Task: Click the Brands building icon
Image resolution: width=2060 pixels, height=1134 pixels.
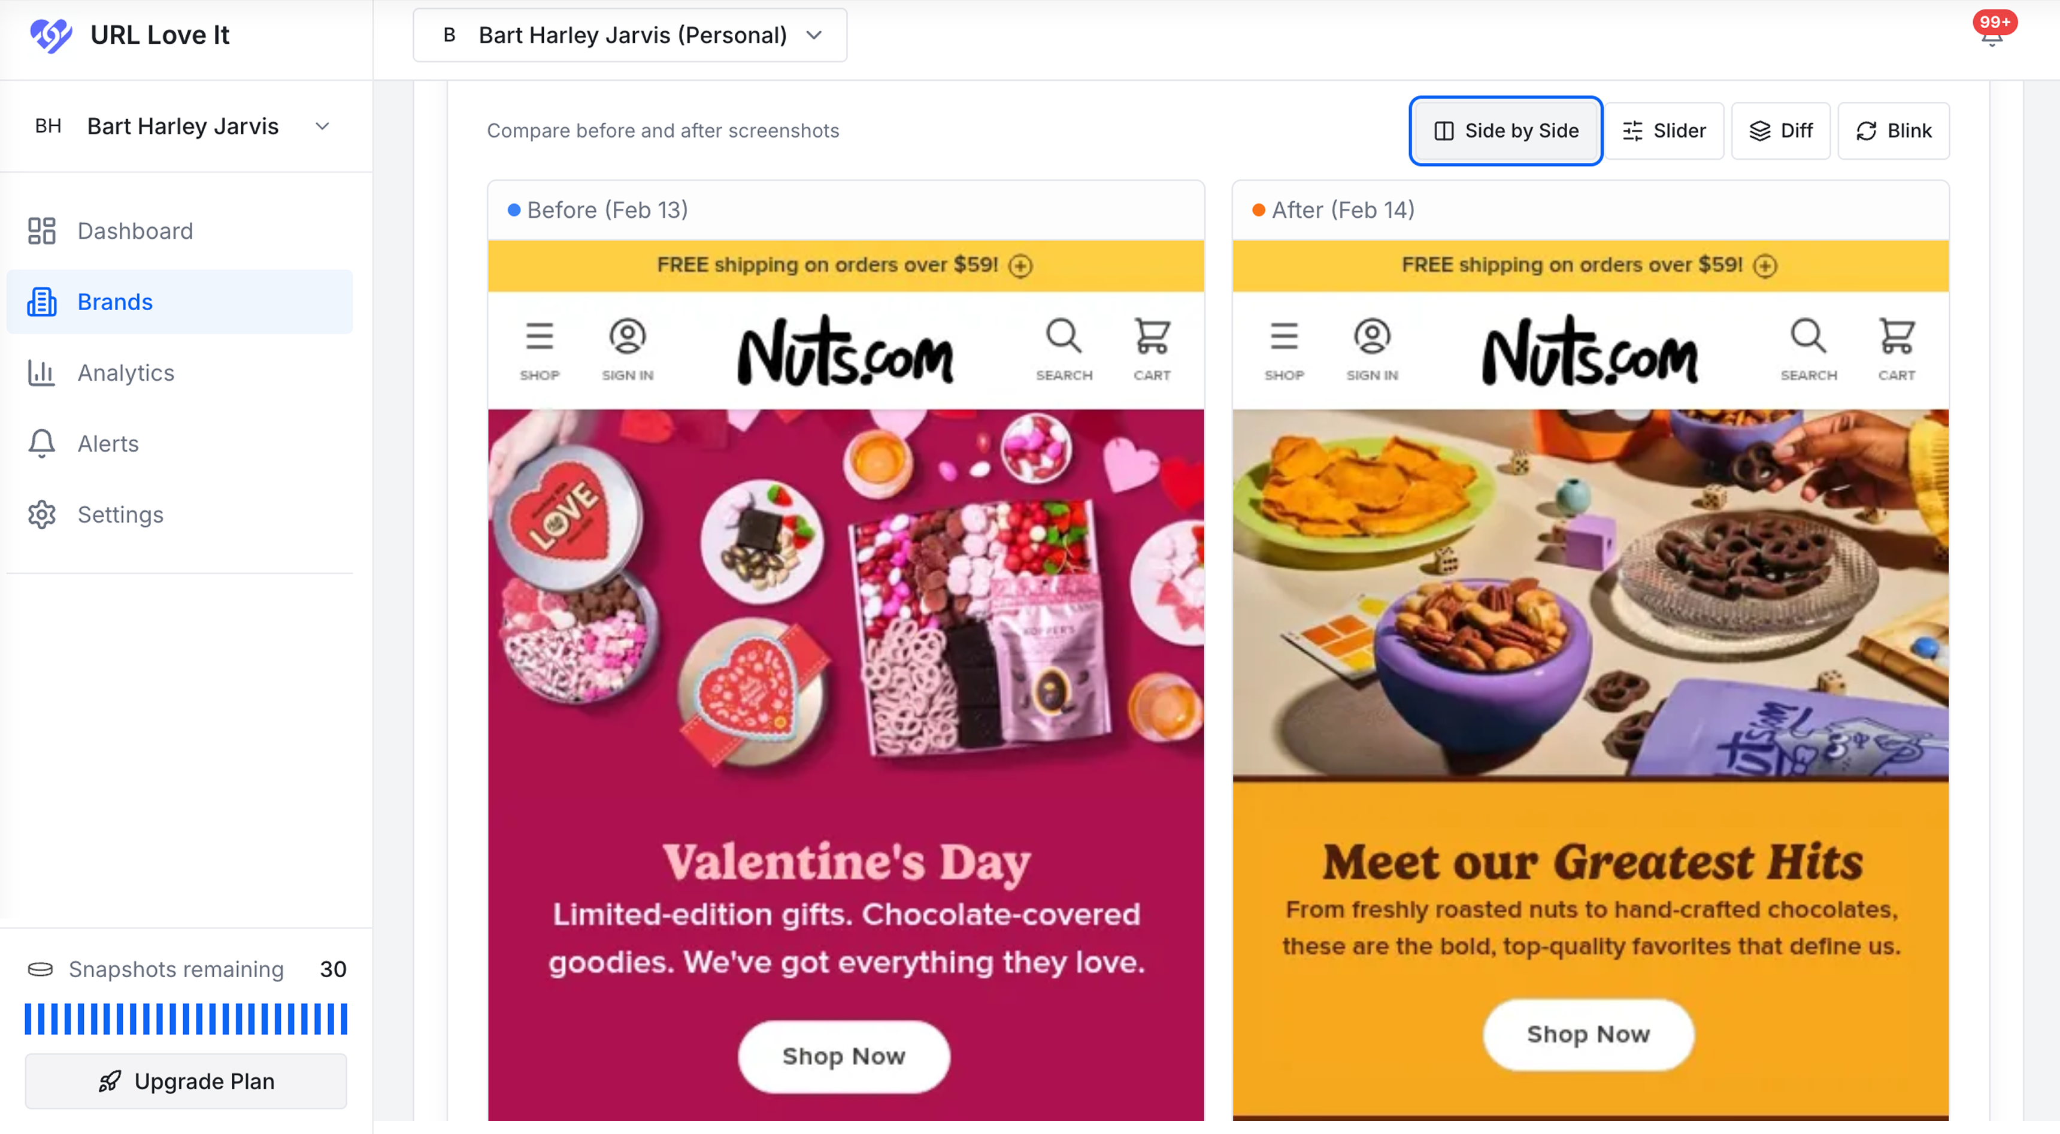Action: tap(41, 302)
